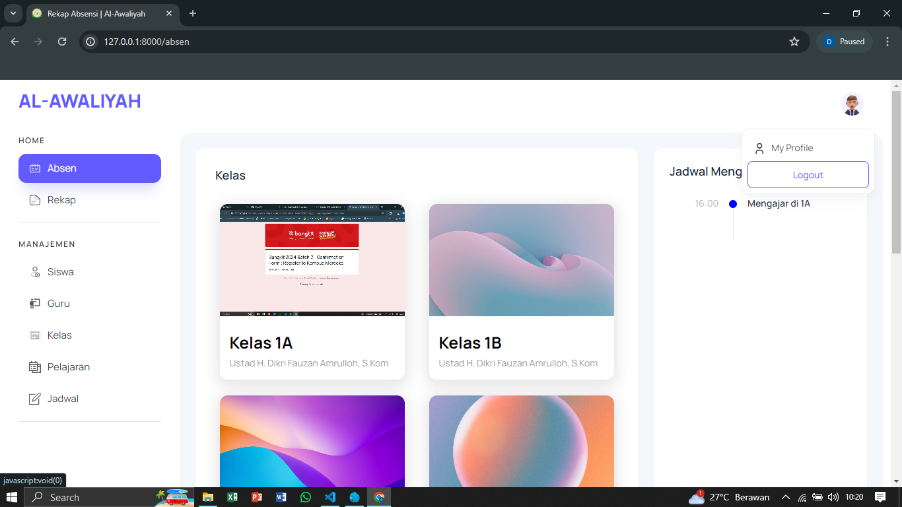
Task: Select My Profile from the user menu
Action: [x=792, y=149]
